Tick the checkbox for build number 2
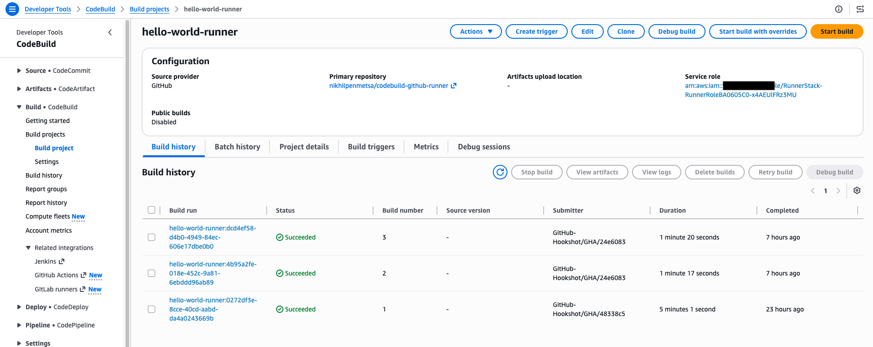 [x=152, y=273]
